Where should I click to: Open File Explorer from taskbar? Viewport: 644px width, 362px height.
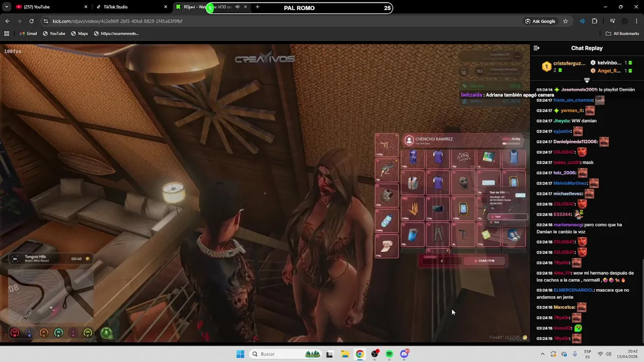click(345, 354)
